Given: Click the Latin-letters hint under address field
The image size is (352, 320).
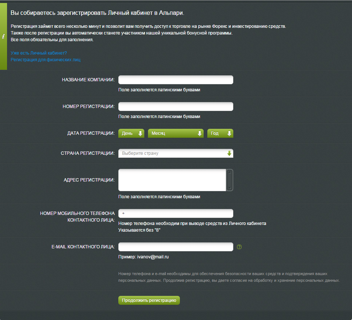Looking at the screenshot, I should pyautogui.click(x=159, y=197).
